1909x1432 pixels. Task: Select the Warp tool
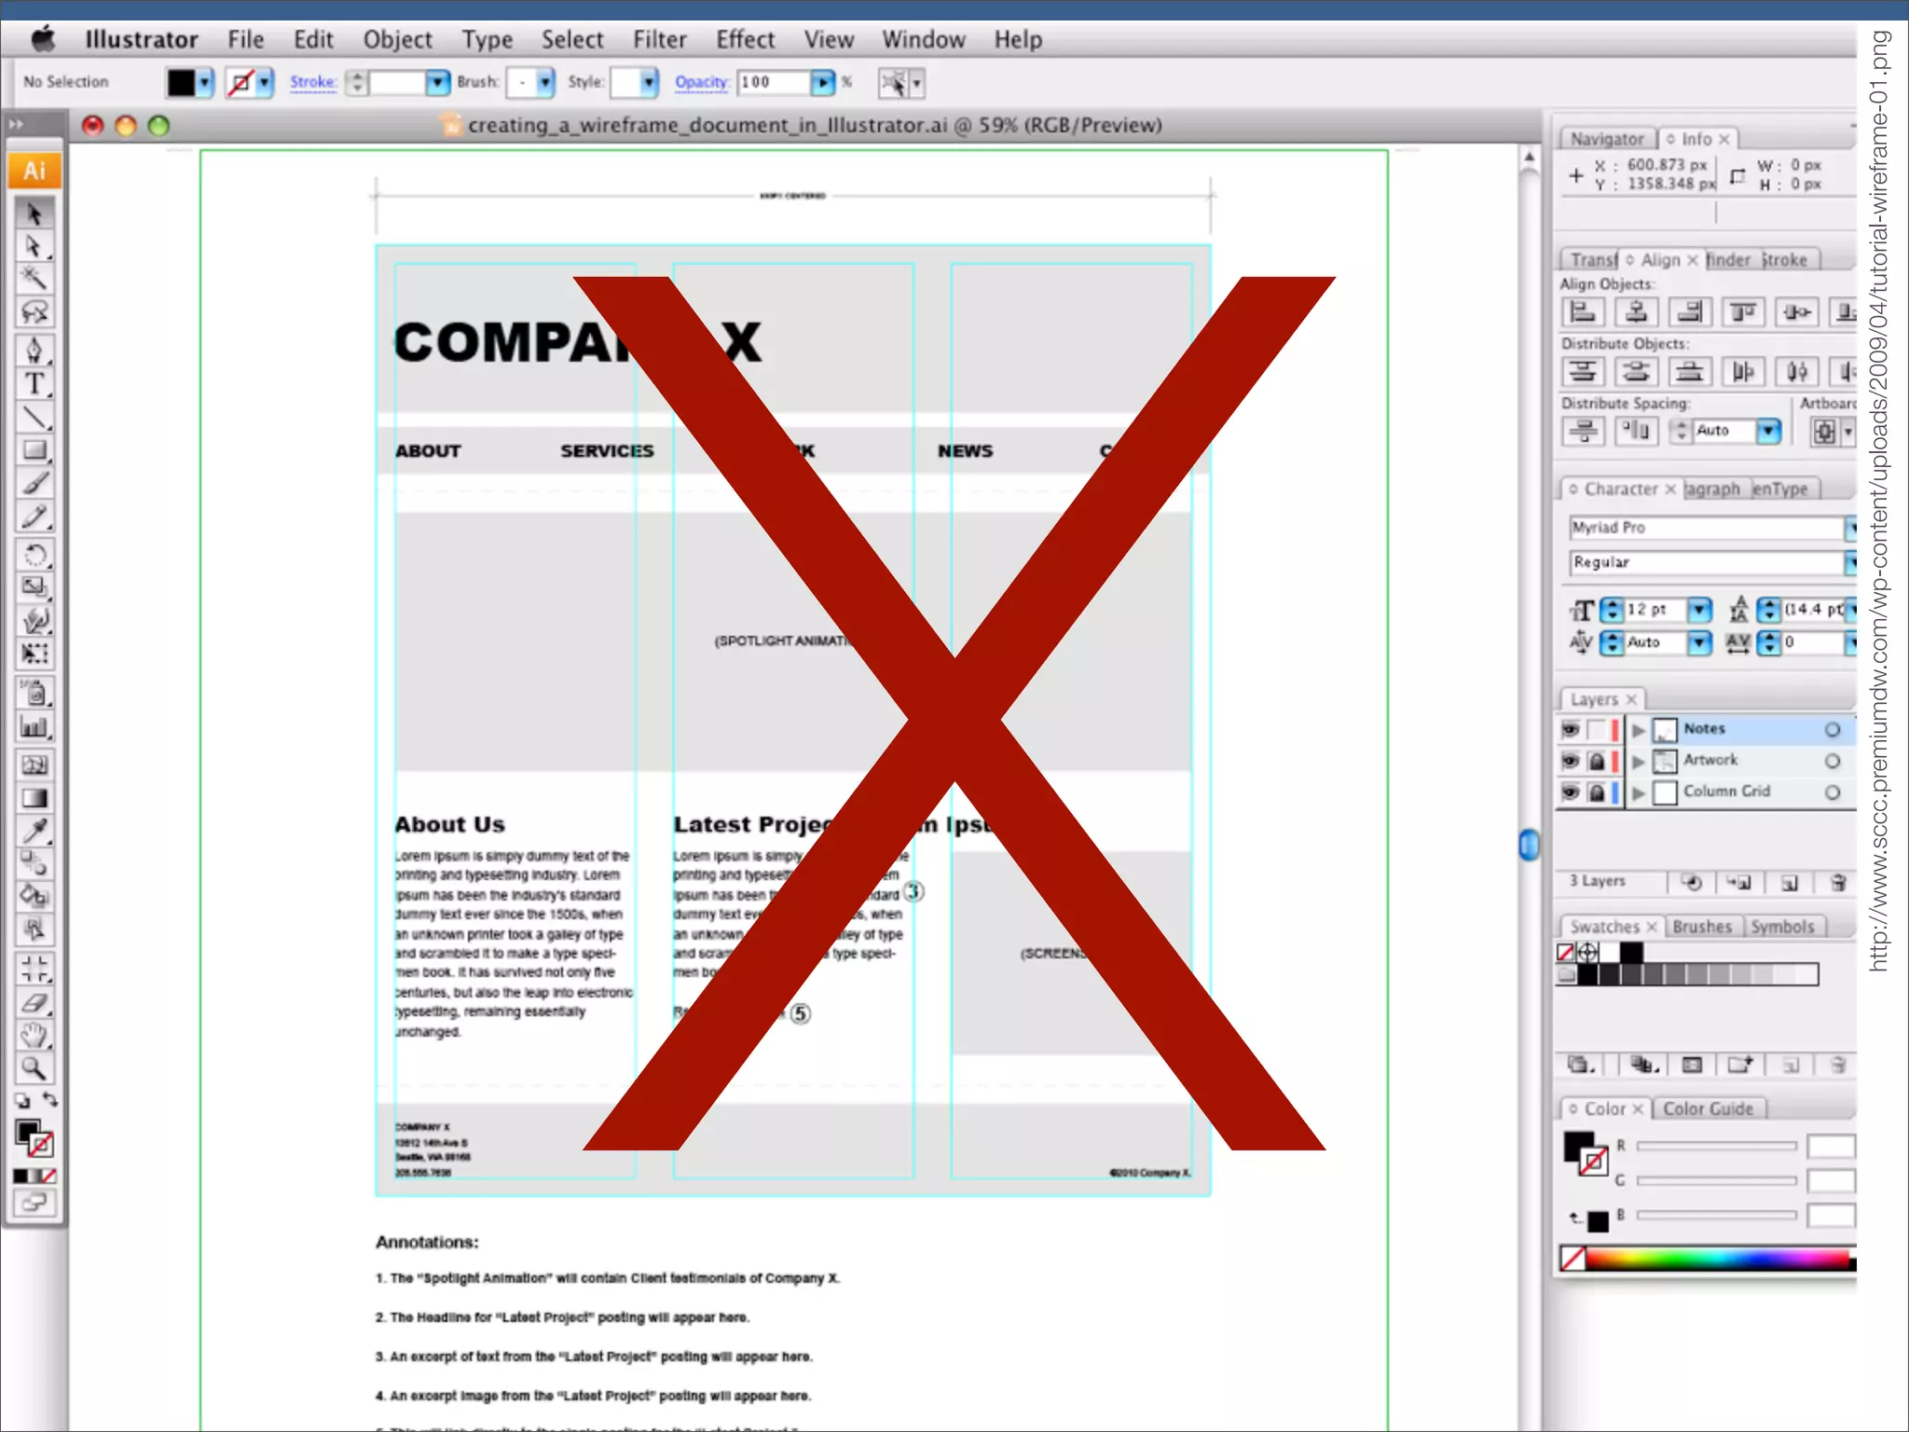tap(34, 621)
